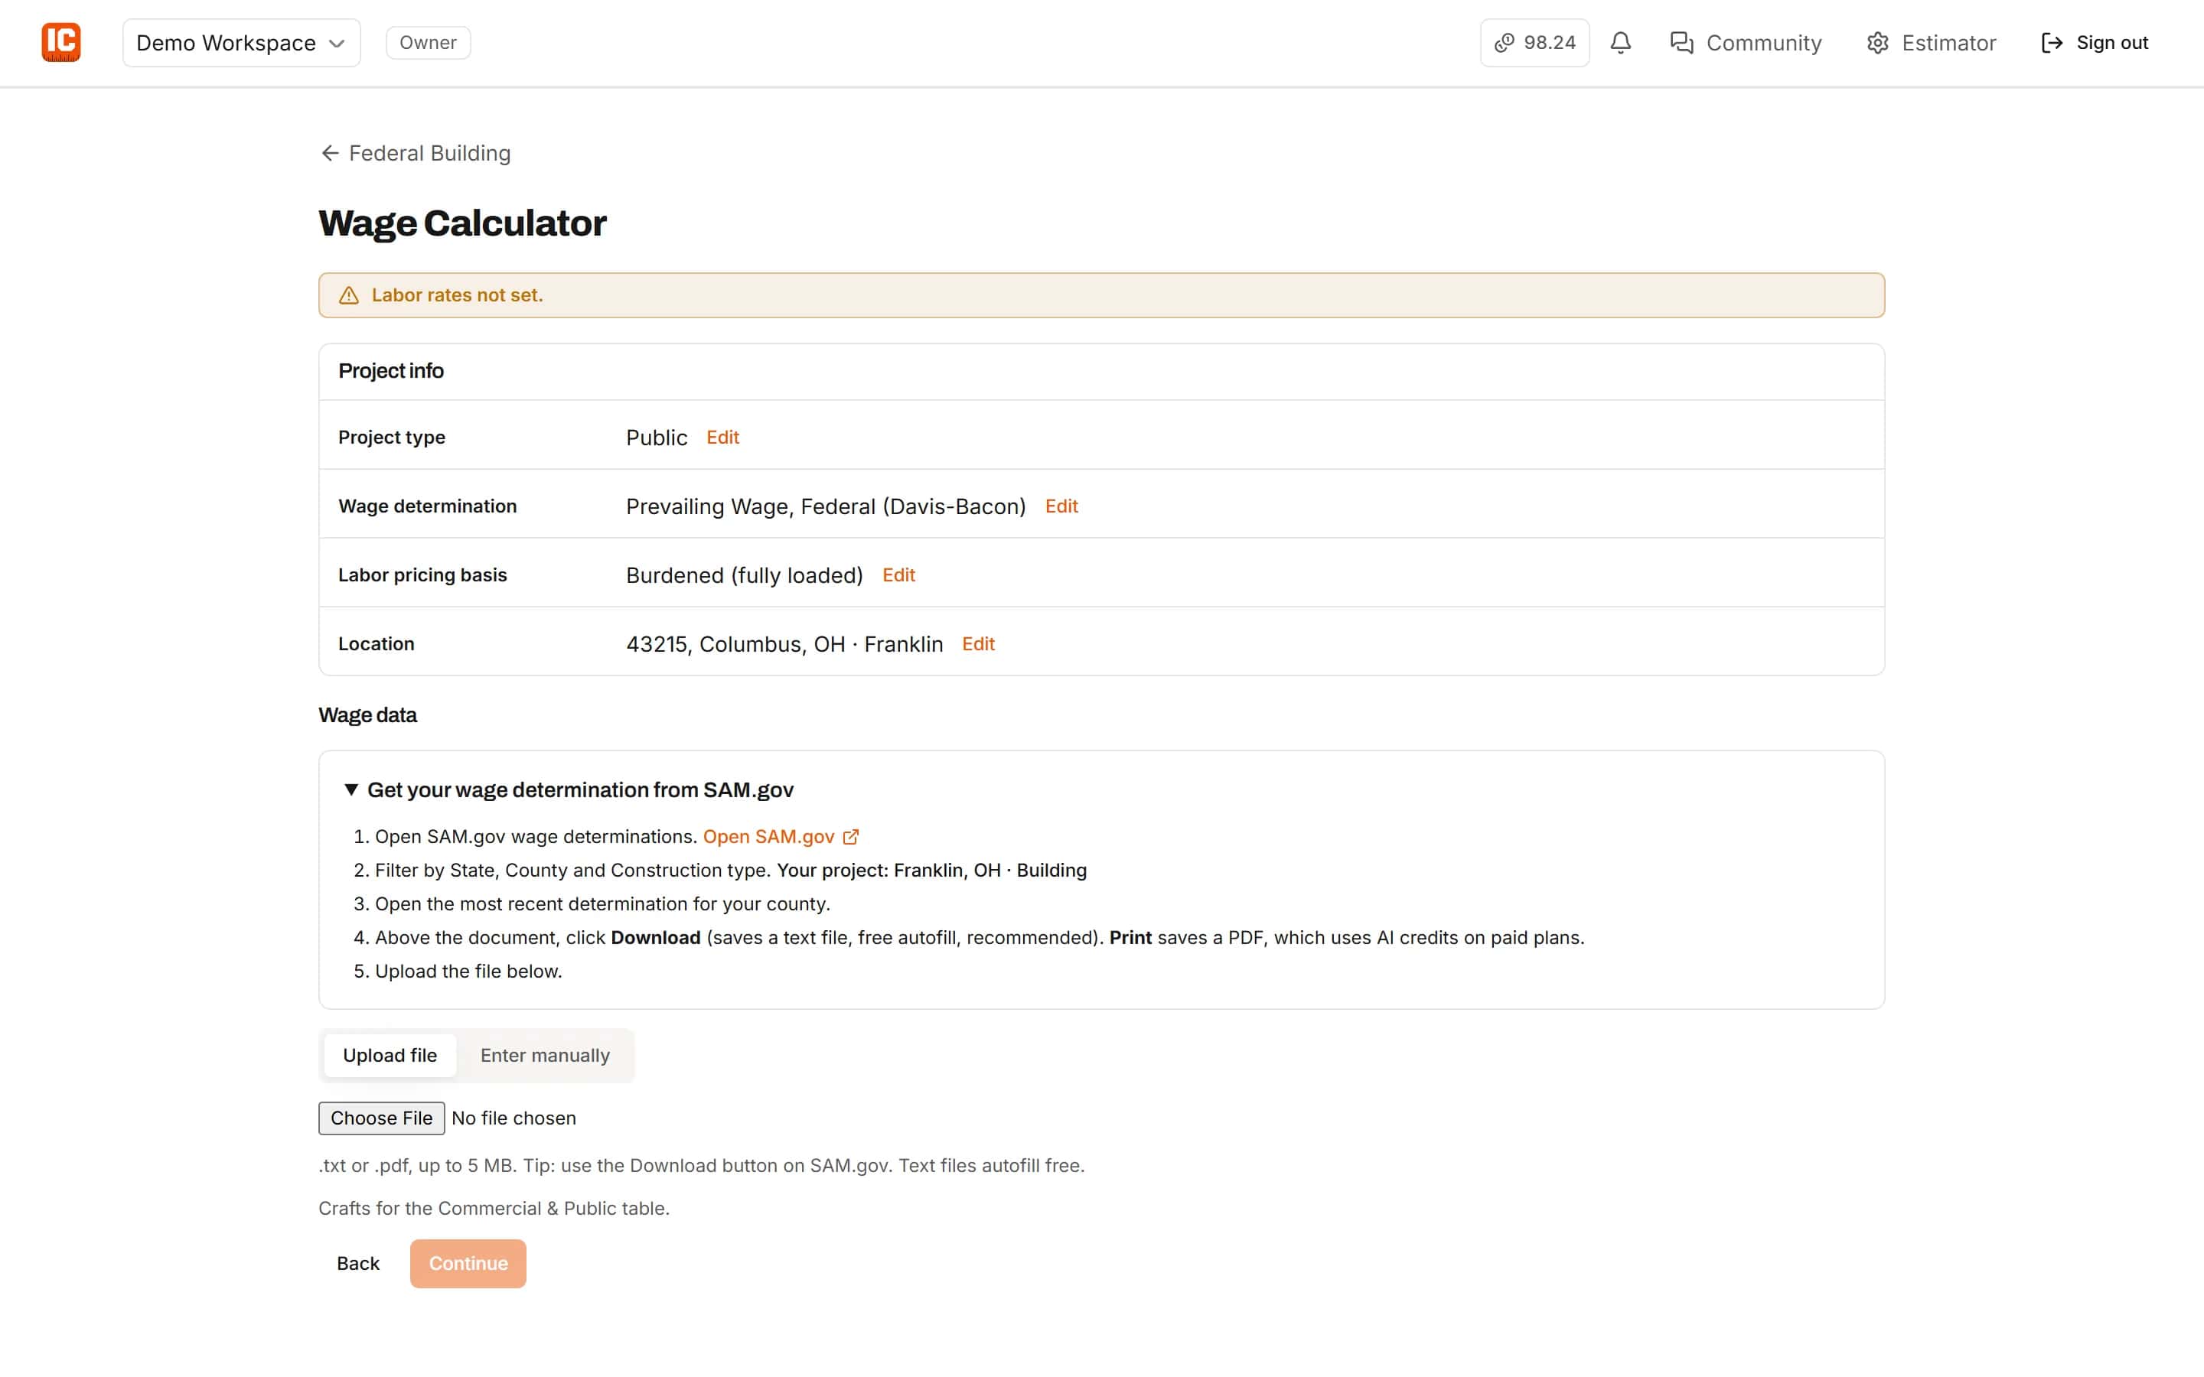Viewport: 2204px width, 1377px height.
Task: Edit the Location
Action: tap(978, 644)
